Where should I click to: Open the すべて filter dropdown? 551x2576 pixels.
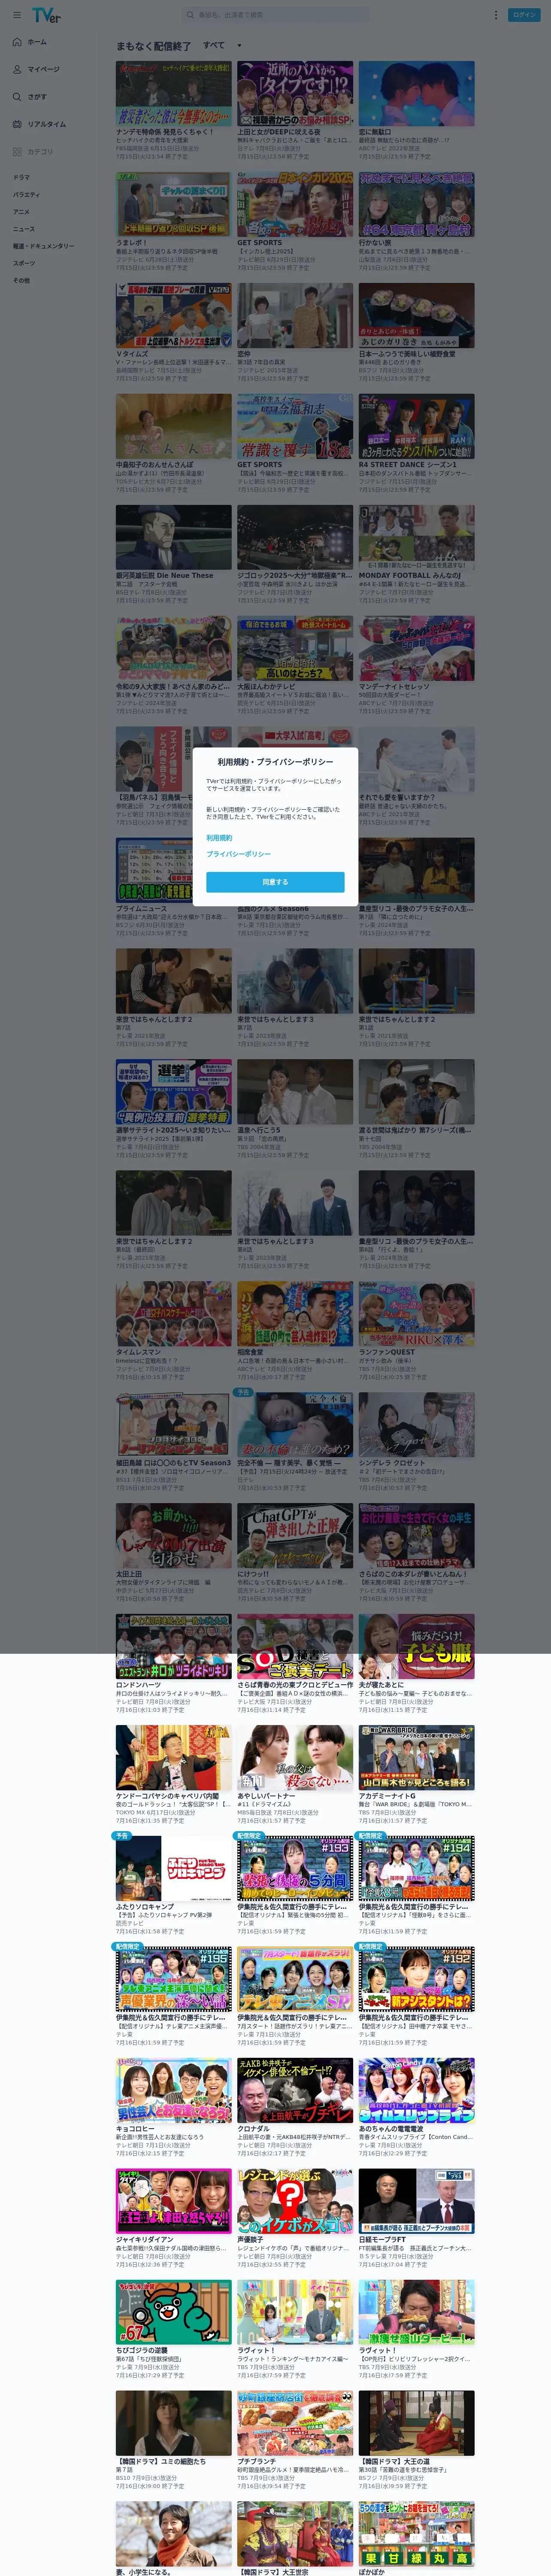click(x=222, y=45)
